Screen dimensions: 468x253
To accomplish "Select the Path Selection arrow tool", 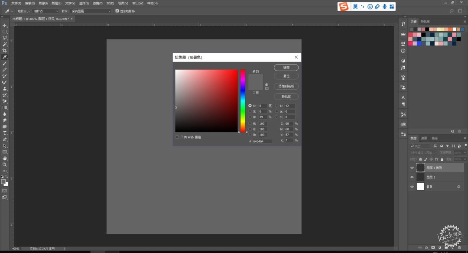I will click(4, 146).
